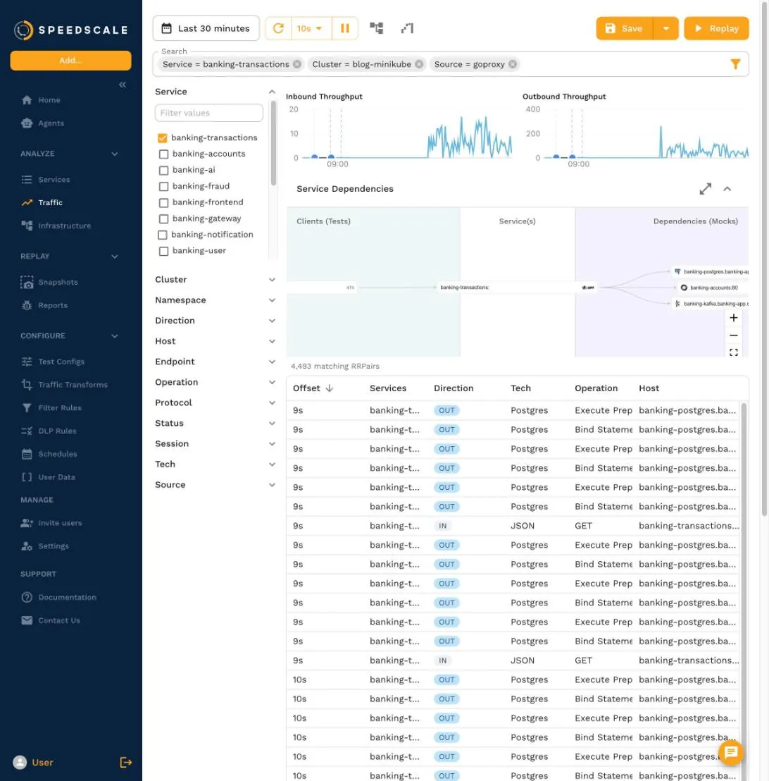Click the Documentation help icon
769x781 pixels.
27,597
